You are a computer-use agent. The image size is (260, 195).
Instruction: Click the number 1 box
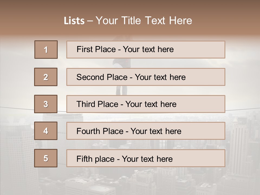46,50
